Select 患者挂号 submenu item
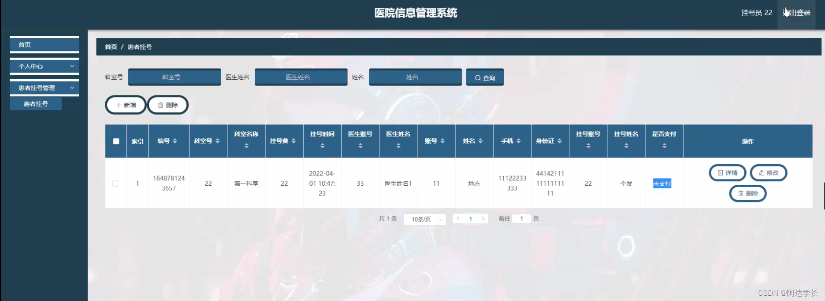 pyautogui.click(x=36, y=104)
